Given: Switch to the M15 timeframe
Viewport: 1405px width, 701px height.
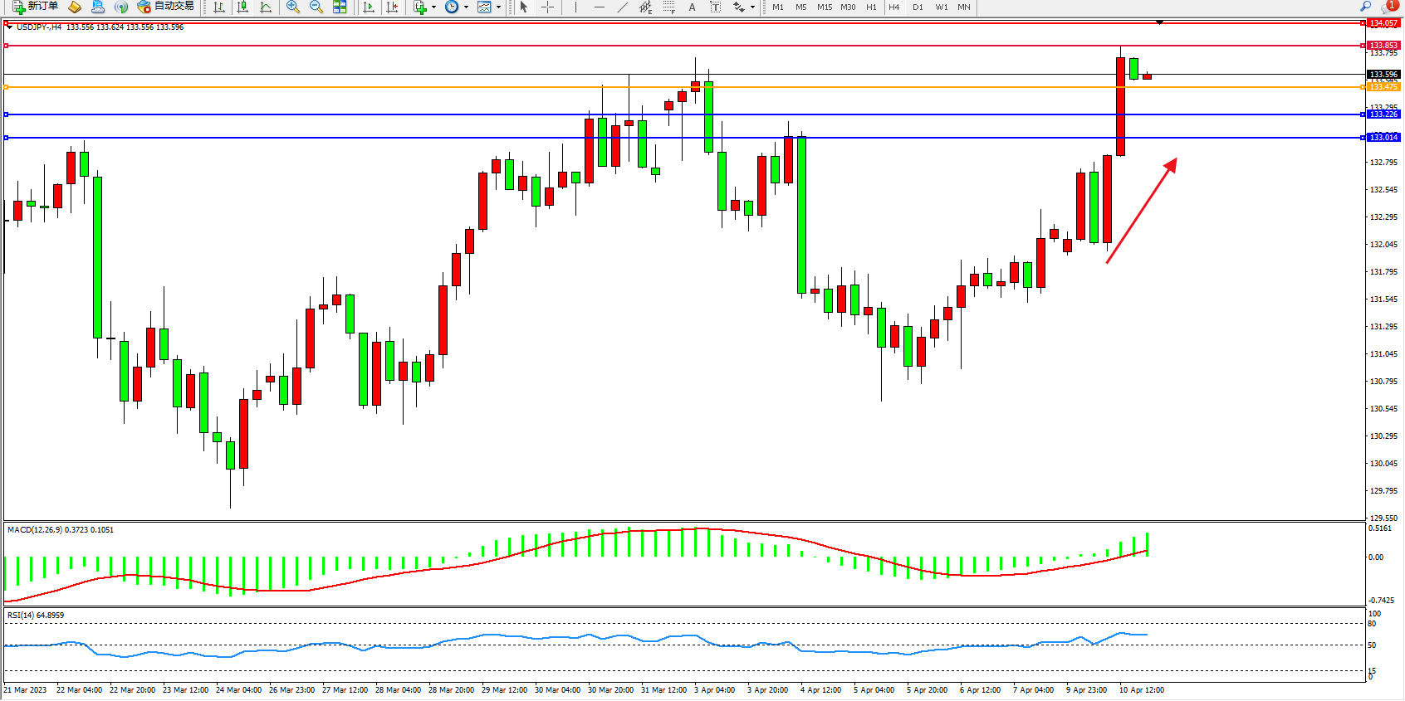Looking at the screenshot, I should click(x=824, y=7).
